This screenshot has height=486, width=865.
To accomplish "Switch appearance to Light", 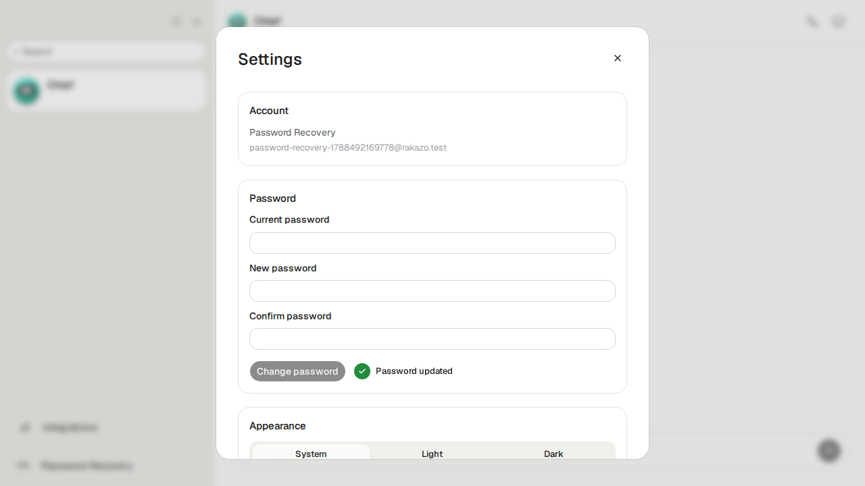I will click(432, 454).
